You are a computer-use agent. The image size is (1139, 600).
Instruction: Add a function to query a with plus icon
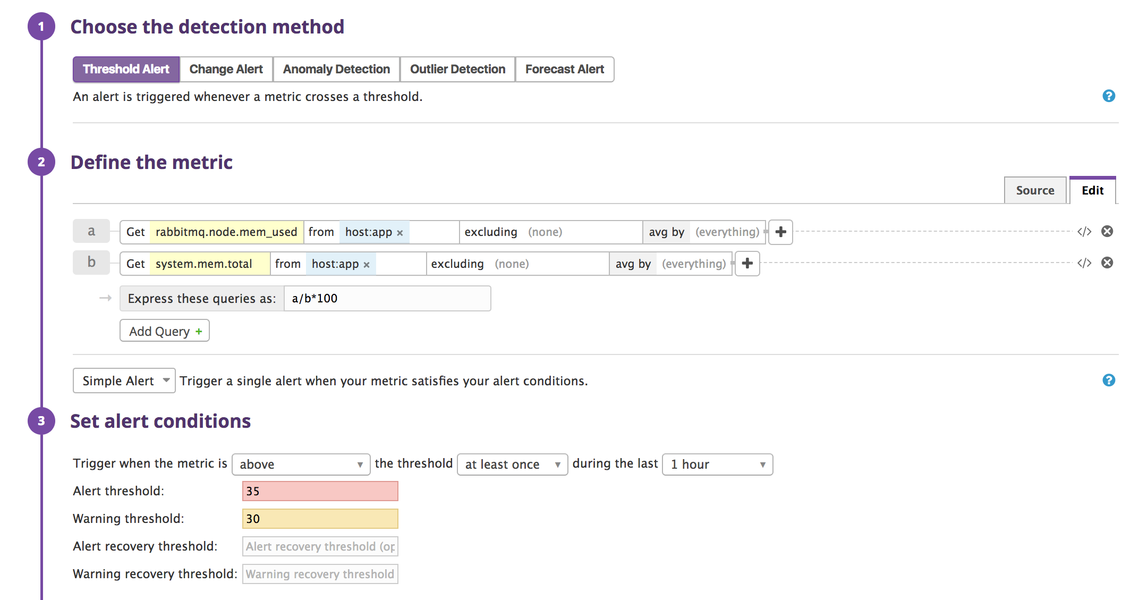780,232
